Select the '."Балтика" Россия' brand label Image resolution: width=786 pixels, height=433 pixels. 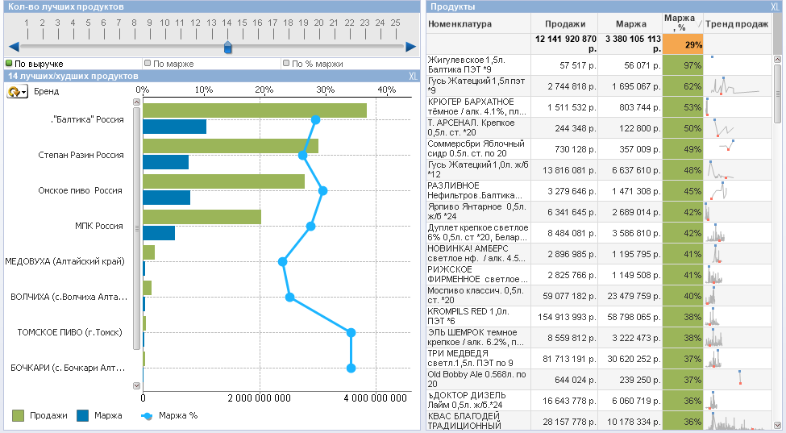tap(87, 119)
